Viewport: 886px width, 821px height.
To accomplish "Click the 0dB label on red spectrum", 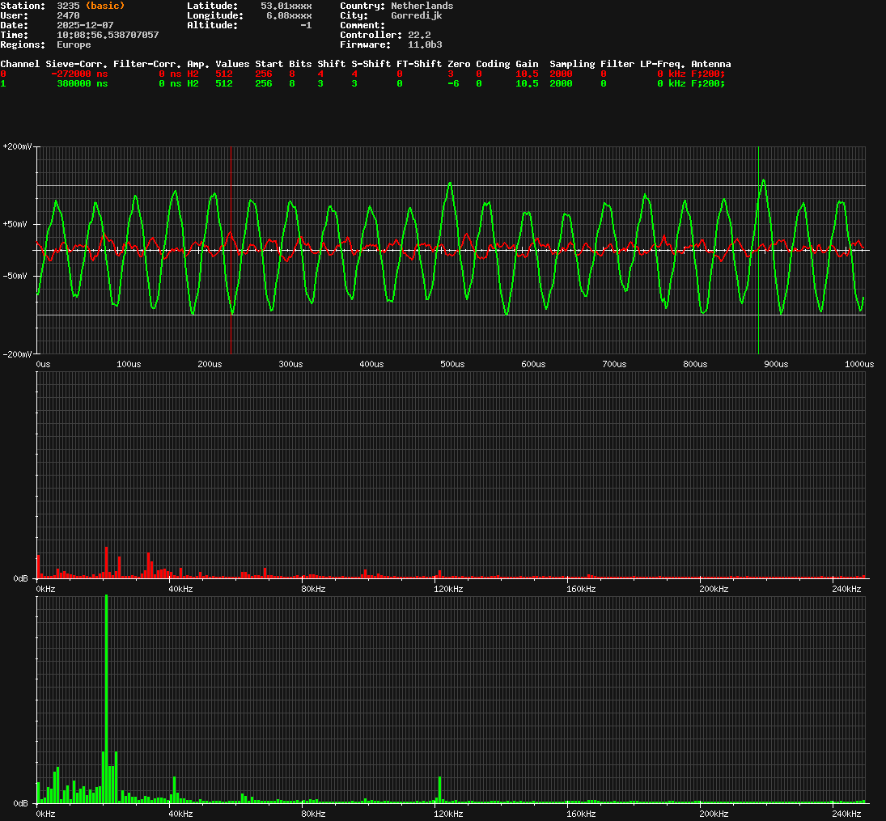I will (21, 577).
